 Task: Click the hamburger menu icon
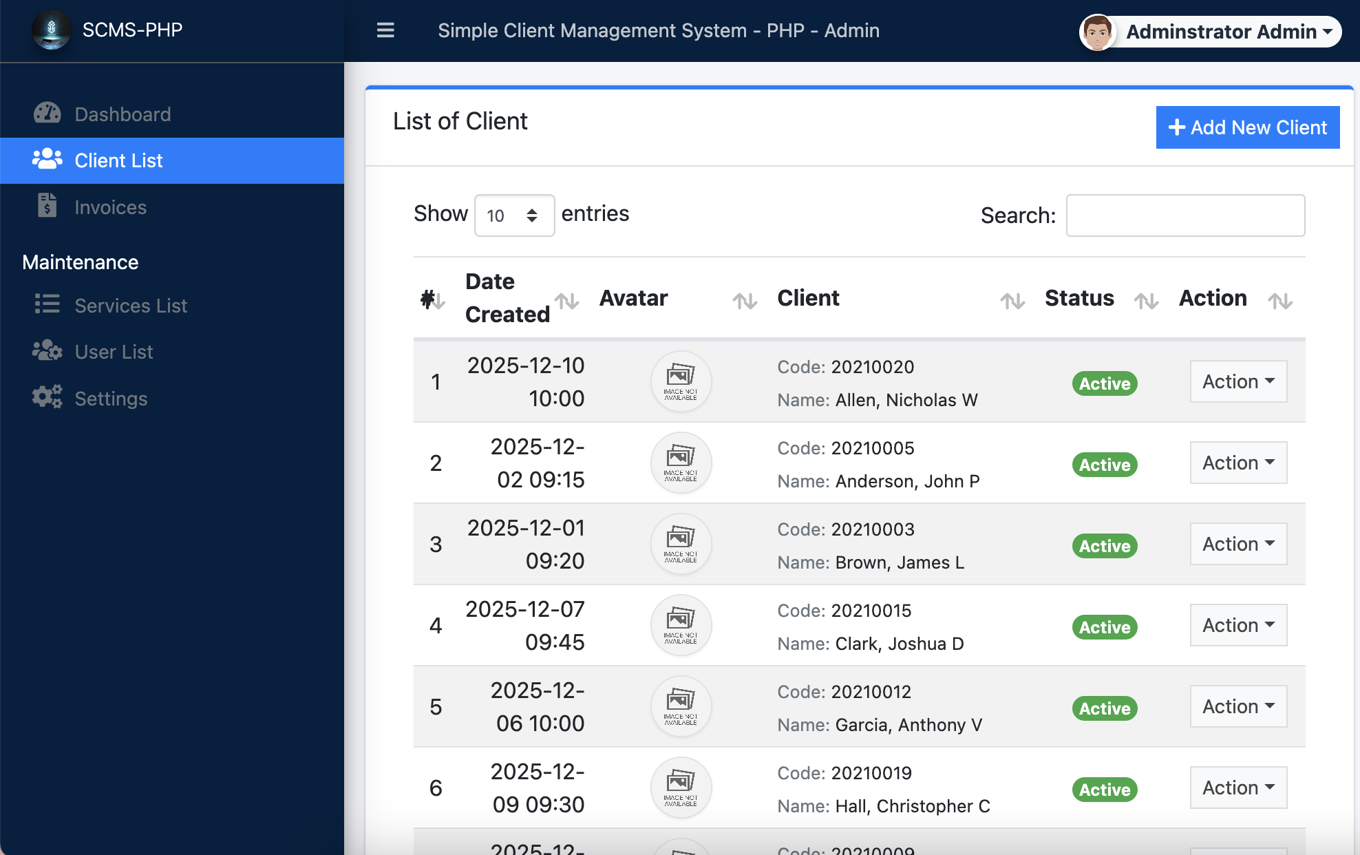point(385,30)
